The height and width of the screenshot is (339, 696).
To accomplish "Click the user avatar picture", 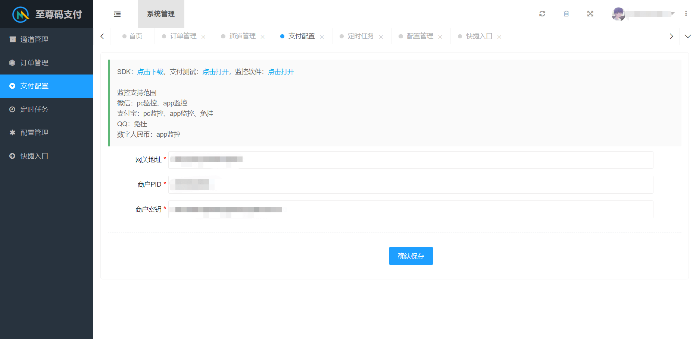I will [618, 14].
